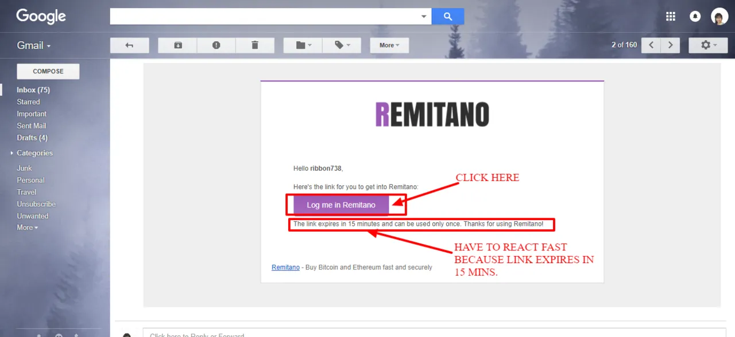The image size is (735, 337).
Task: Go to the newer email with left chevron
Action: pos(651,45)
